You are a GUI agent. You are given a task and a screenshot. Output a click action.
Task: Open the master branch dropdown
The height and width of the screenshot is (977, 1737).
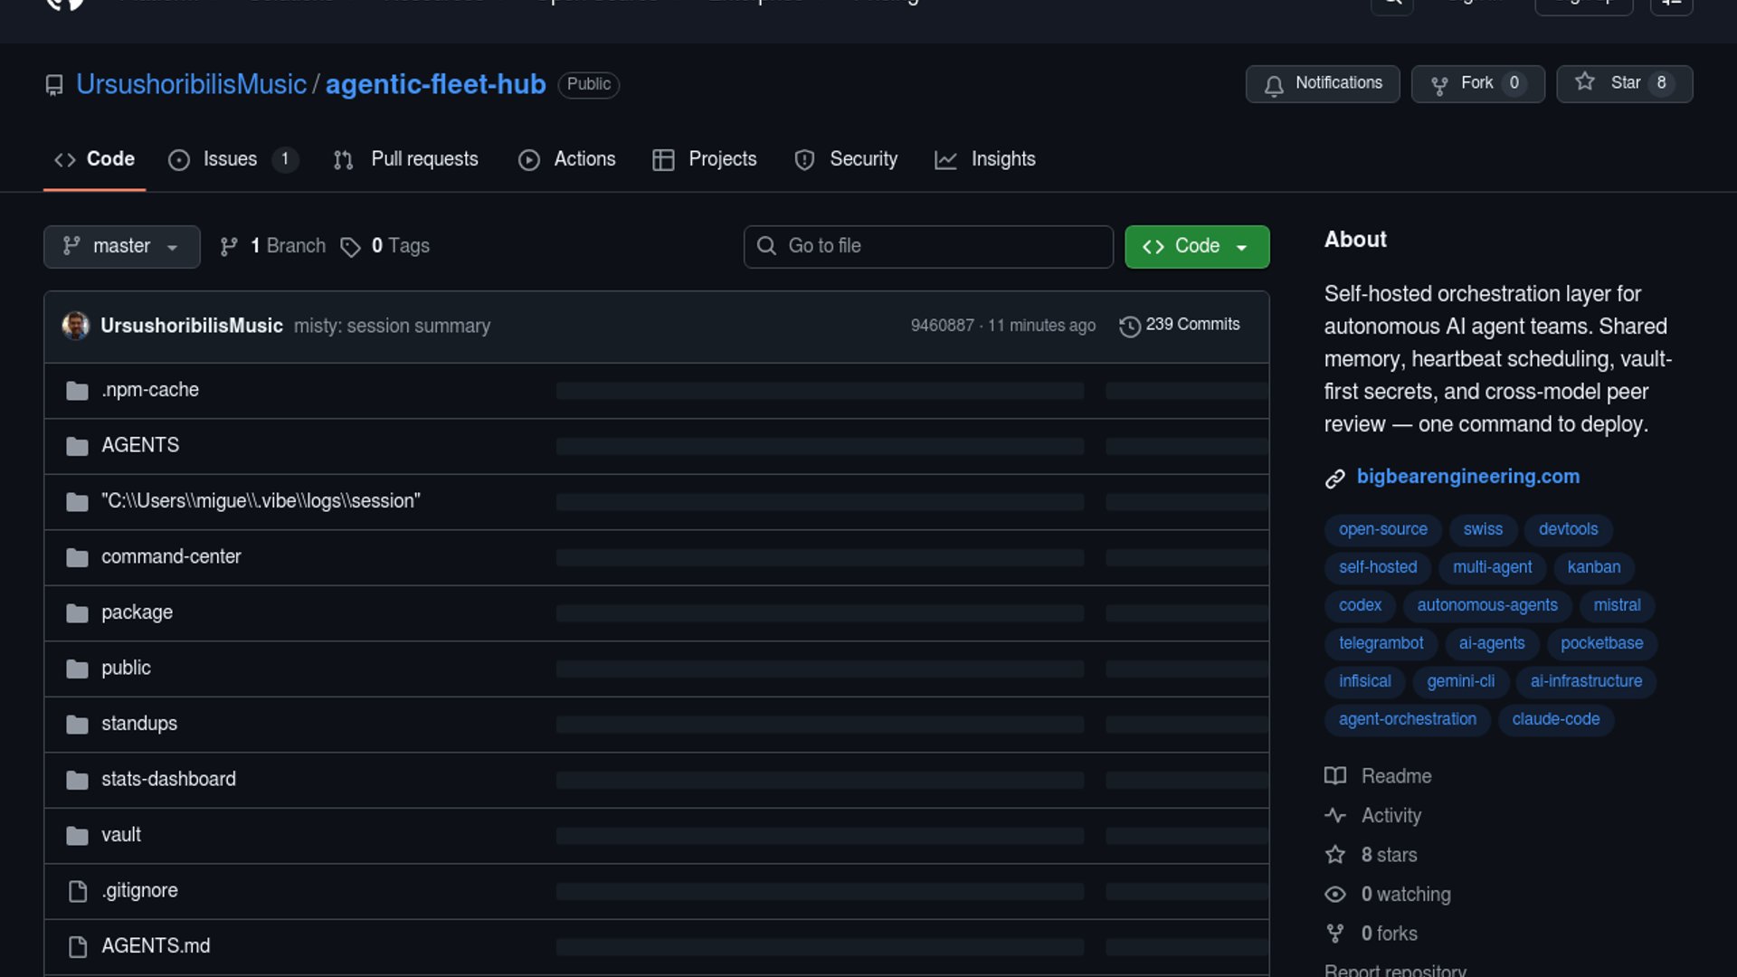[x=121, y=246]
